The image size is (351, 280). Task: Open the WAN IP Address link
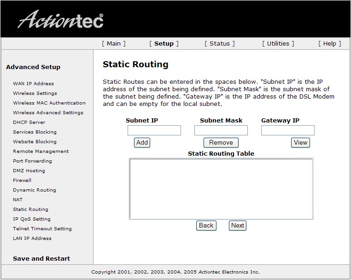33,83
